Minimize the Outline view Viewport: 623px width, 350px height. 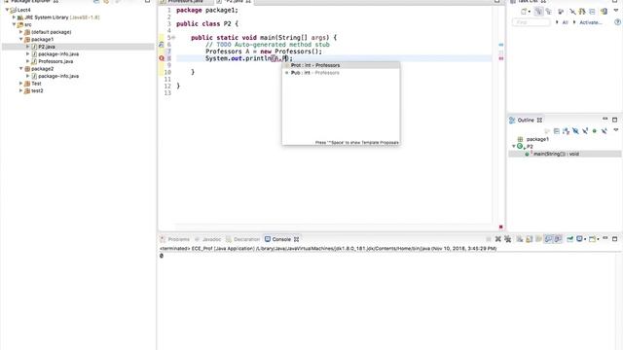tap(605, 119)
